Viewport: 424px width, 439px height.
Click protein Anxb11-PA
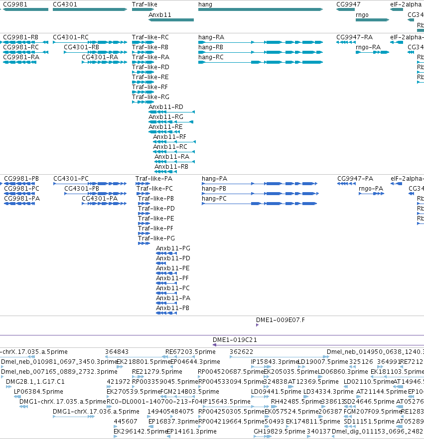click(166, 303)
